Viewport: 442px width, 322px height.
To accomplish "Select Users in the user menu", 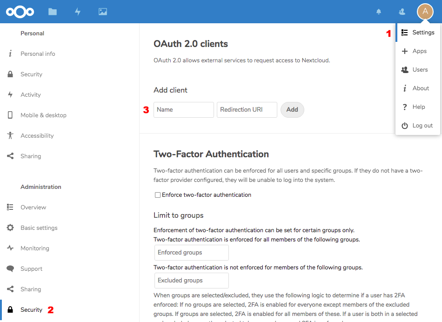I will [x=419, y=69].
